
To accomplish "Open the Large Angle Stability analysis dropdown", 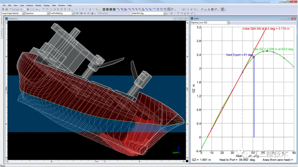I will click(23, 13).
